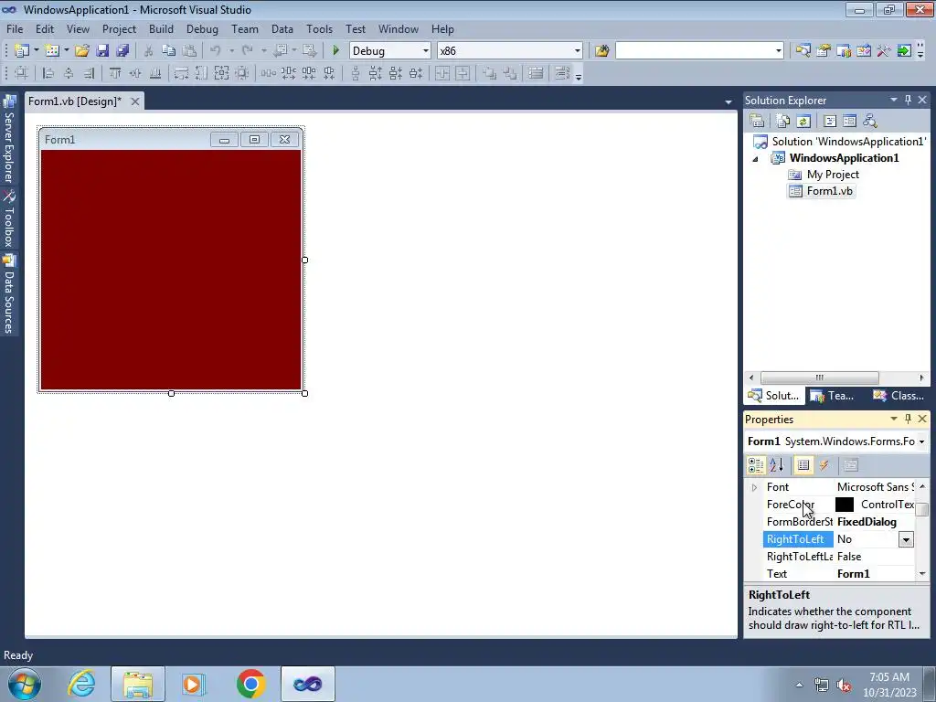
Task: Open the Toolbox side panel tab
Action: (9, 218)
